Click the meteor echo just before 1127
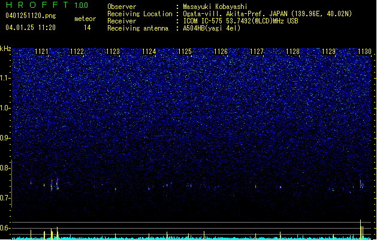377x240 pixels. tap(255, 187)
